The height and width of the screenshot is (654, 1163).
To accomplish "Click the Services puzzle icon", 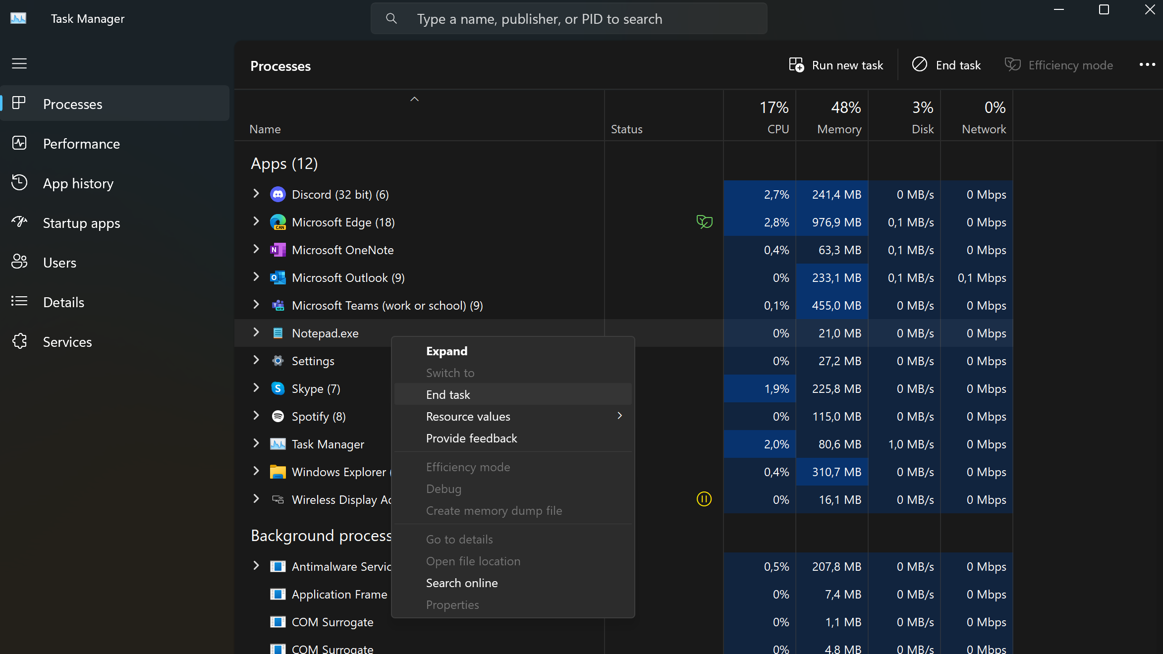I will click(x=19, y=341).
